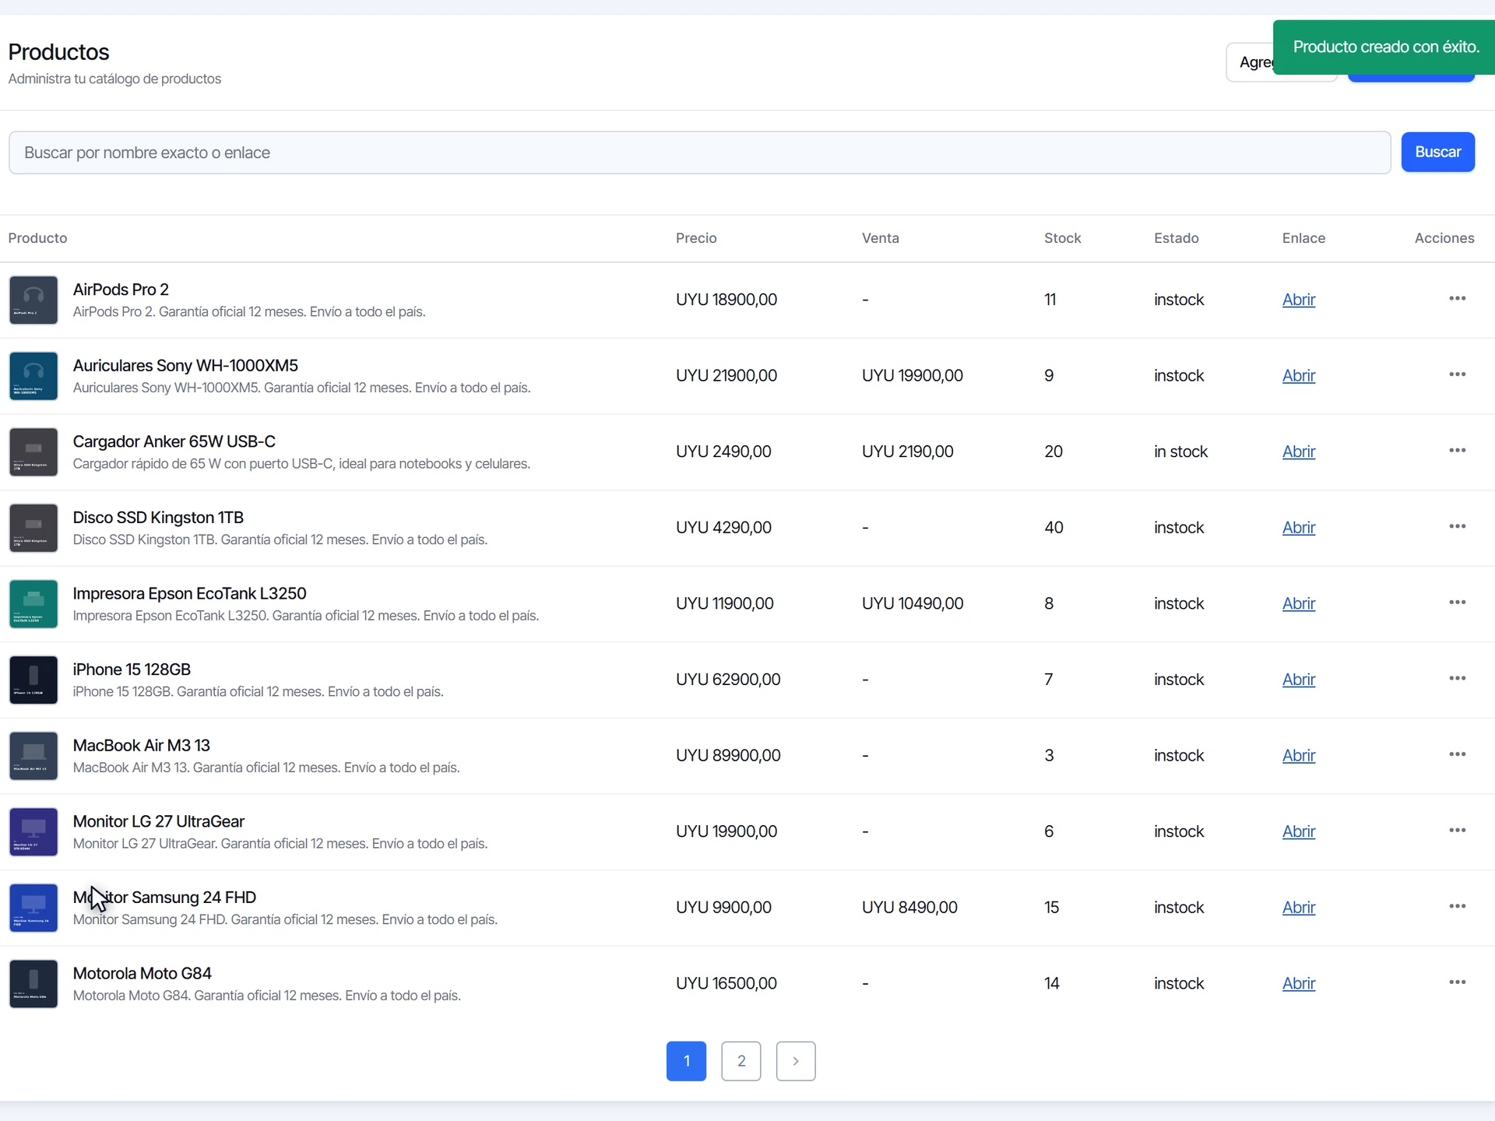Image resolution: width=1495 pixels, height=1121 pixels.
Task: Click the Auriculares Sony WH-1000XM5 thumbnail
Action: [x=33, y=376]
